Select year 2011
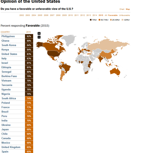Viewport: 167px width, 153px height. (77, 15)
